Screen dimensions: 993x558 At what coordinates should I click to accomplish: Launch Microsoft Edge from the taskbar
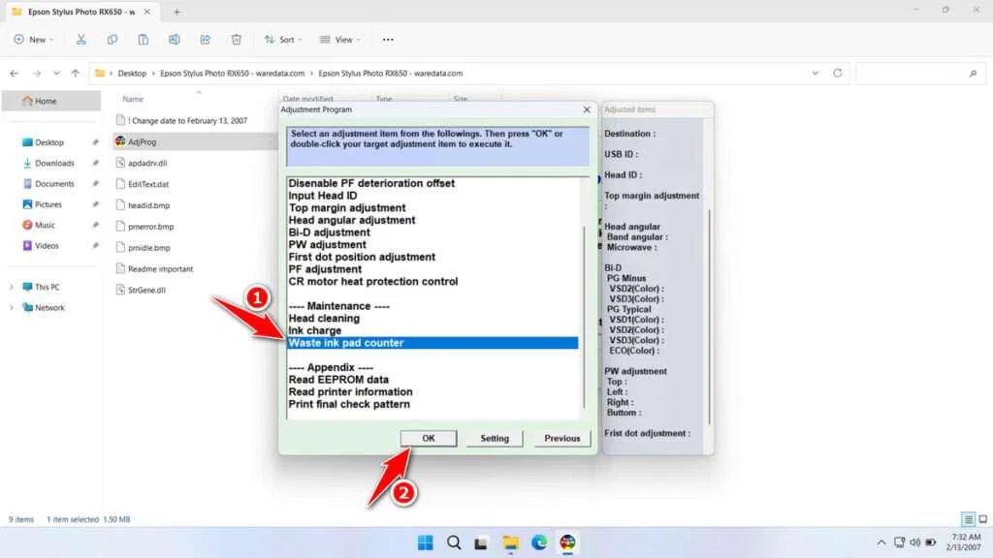tap(539, 542)
